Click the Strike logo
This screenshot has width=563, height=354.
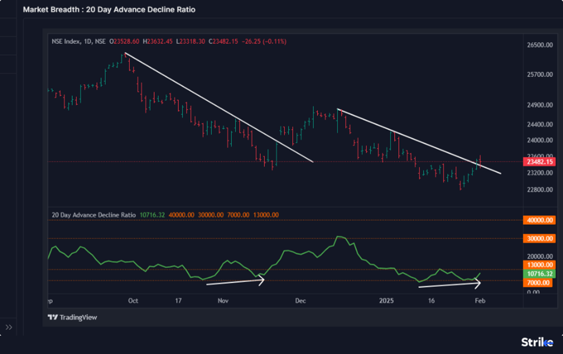click(537, 342)
